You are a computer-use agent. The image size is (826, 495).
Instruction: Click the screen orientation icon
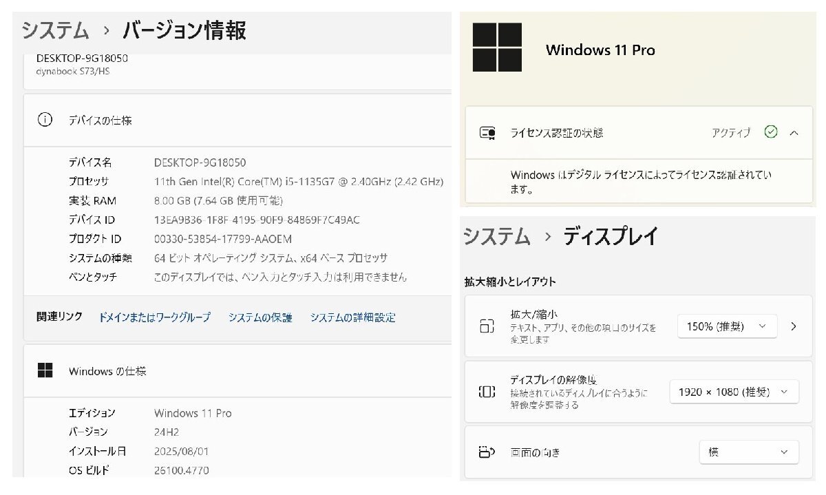(487, 452)
